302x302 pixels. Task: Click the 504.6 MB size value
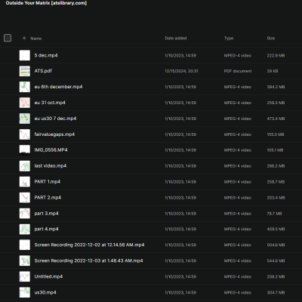click(x=276, y=245)
